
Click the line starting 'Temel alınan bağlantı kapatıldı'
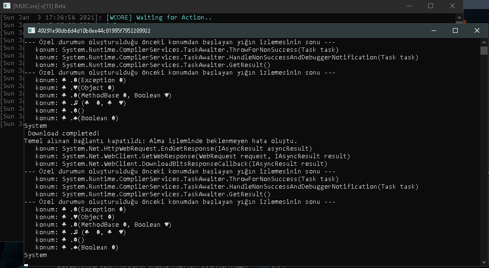click(160, 141)
